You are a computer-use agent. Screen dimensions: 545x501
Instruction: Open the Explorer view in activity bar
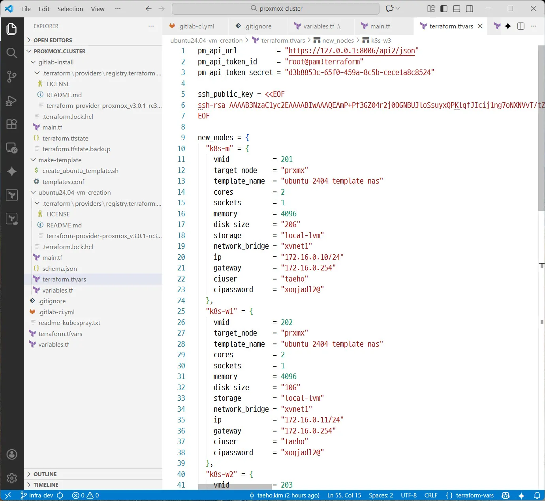point(12,29)
